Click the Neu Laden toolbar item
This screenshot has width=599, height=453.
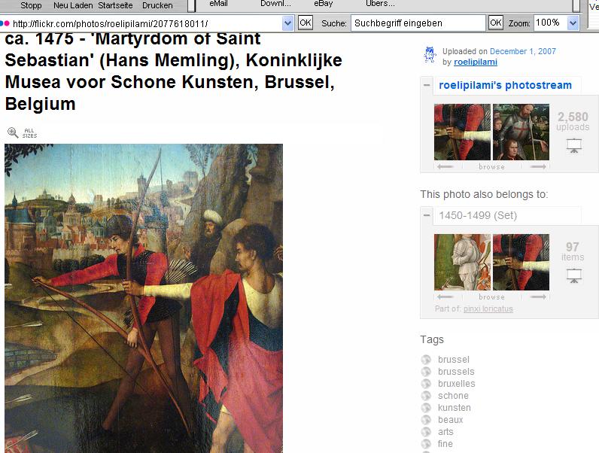pyautogui.click(x=73, y=5)
